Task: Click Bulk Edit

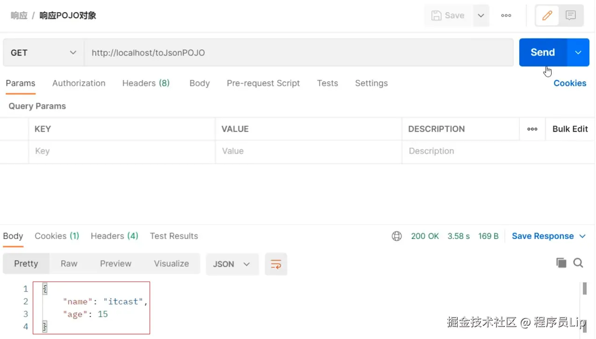Action: (x=570, y=129)
